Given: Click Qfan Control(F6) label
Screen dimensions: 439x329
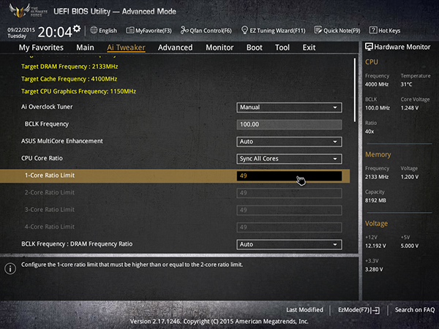Looking at the screenshot, I should click(x=211, y=31).
